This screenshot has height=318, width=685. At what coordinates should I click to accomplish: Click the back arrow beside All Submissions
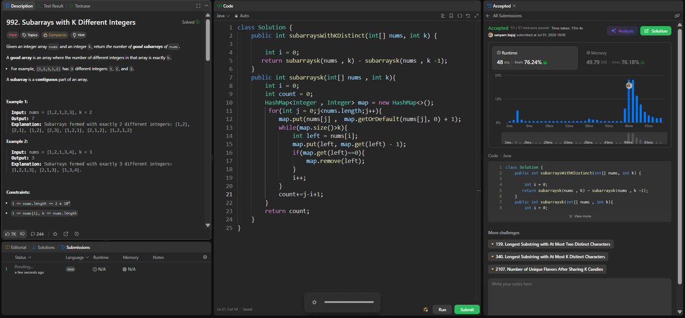489,15
